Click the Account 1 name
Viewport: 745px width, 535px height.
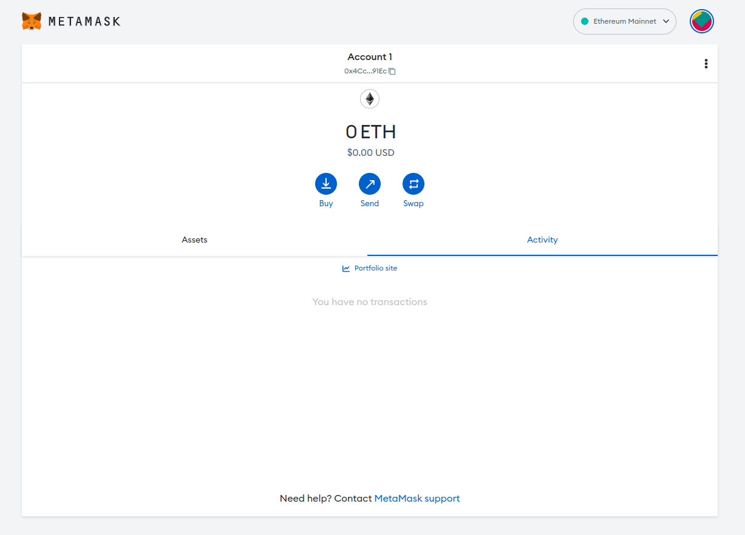point(370,57)
